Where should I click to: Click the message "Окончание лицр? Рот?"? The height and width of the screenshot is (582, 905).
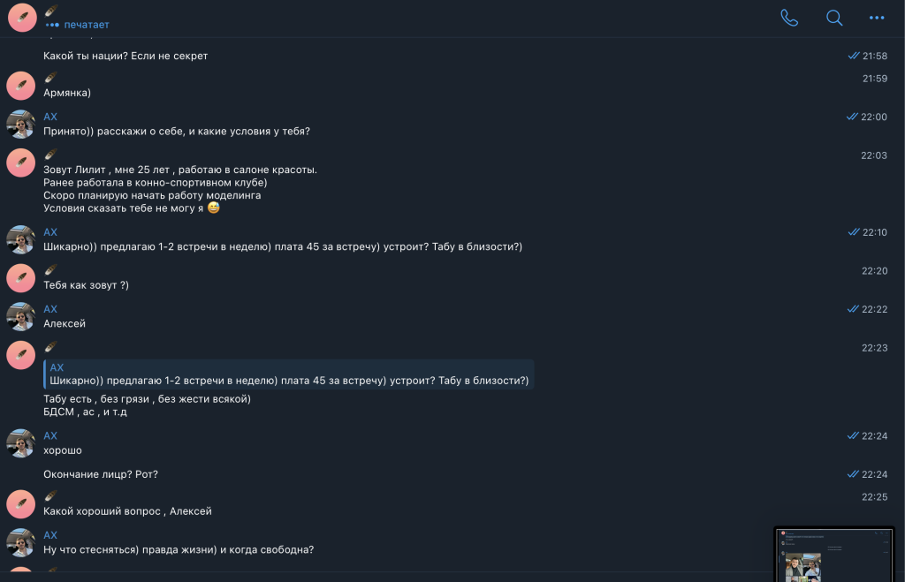(x=100, y=474)
